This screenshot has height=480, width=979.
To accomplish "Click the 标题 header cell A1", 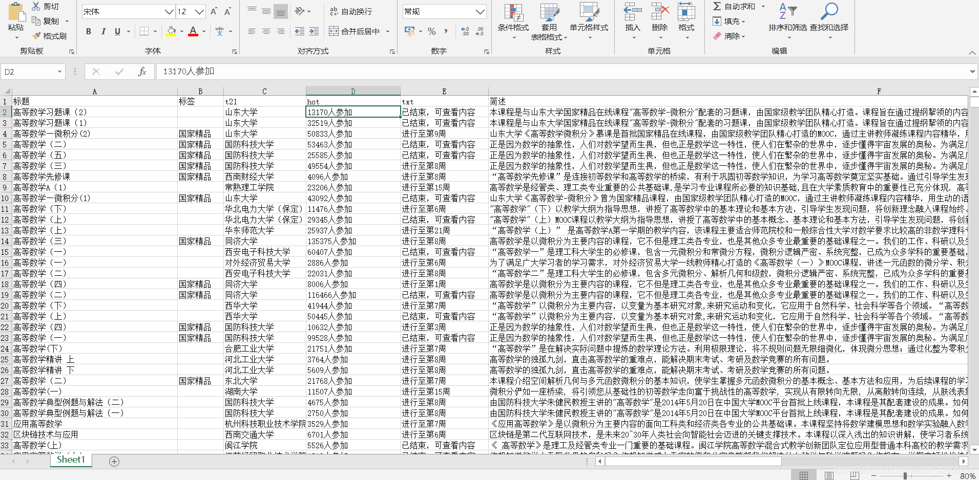I will (x=94, y=101).
